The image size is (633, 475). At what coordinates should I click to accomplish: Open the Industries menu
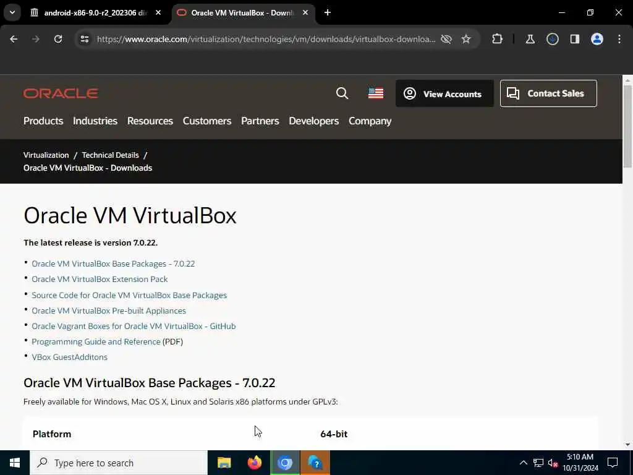95,121
